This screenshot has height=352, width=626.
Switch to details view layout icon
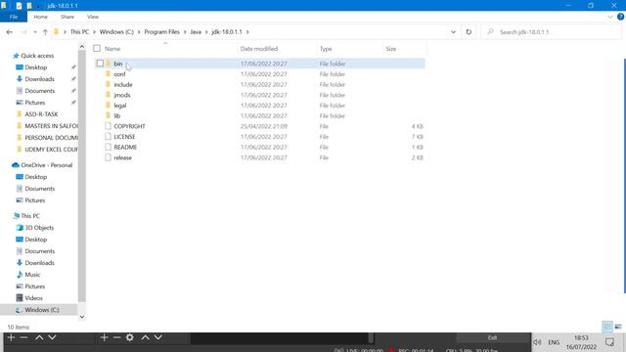[607, 327]
